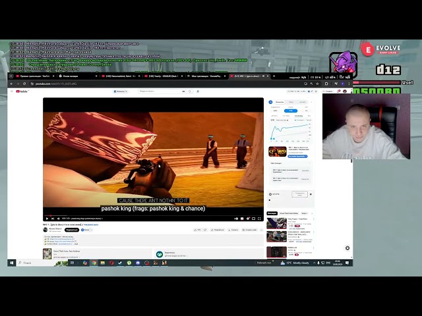
Task: Open the video in fullscreen mode
Action: click(x=259, y=219)
